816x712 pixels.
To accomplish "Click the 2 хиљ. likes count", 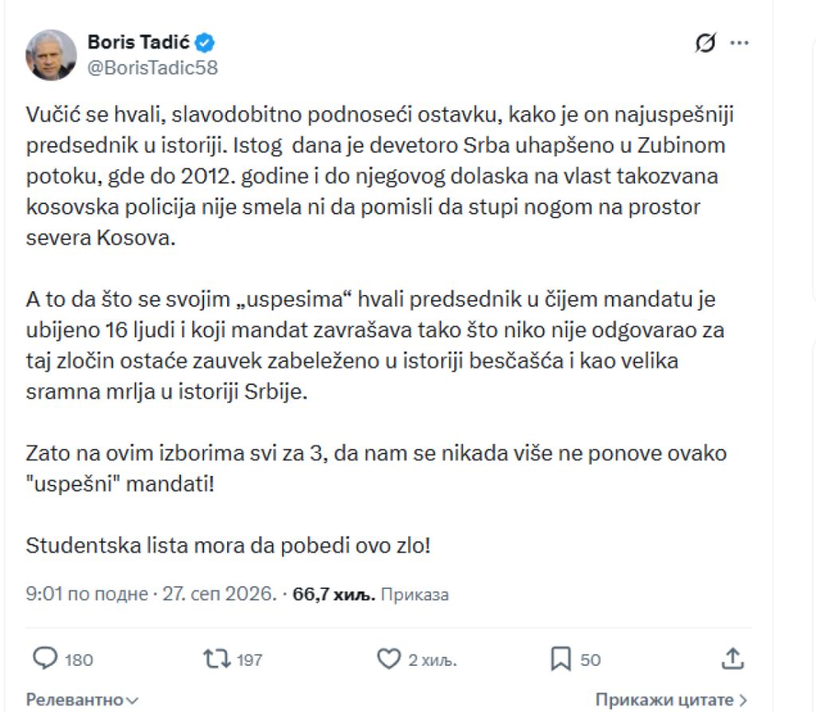I will coord(433,660).
